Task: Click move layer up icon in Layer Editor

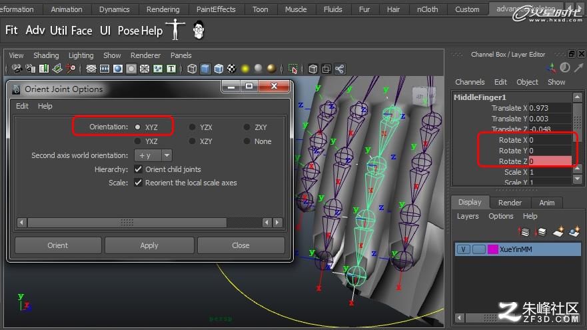Action: tap(524, 232)
